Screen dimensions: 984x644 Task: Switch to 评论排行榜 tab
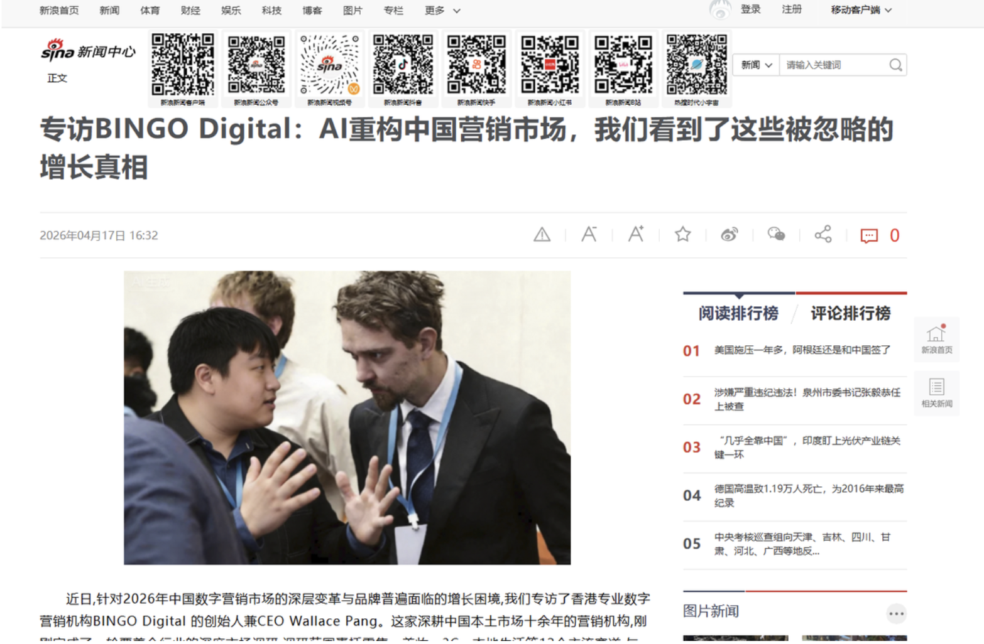pyautogui.click(x=851, y=313)
